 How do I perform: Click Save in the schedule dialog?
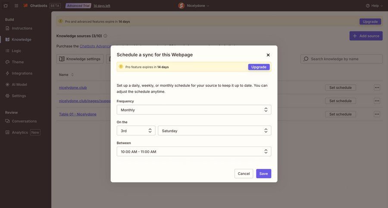click(x=263, y=174)
